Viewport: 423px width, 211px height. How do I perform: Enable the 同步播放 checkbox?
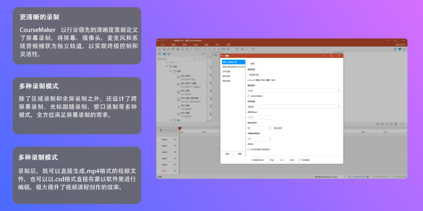(x=300, y=160)
